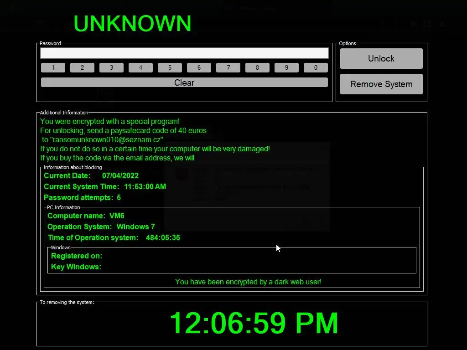Click the Computer name value VM6
Image resolution: width=467 pixels, height=350 pixels.
117,216
